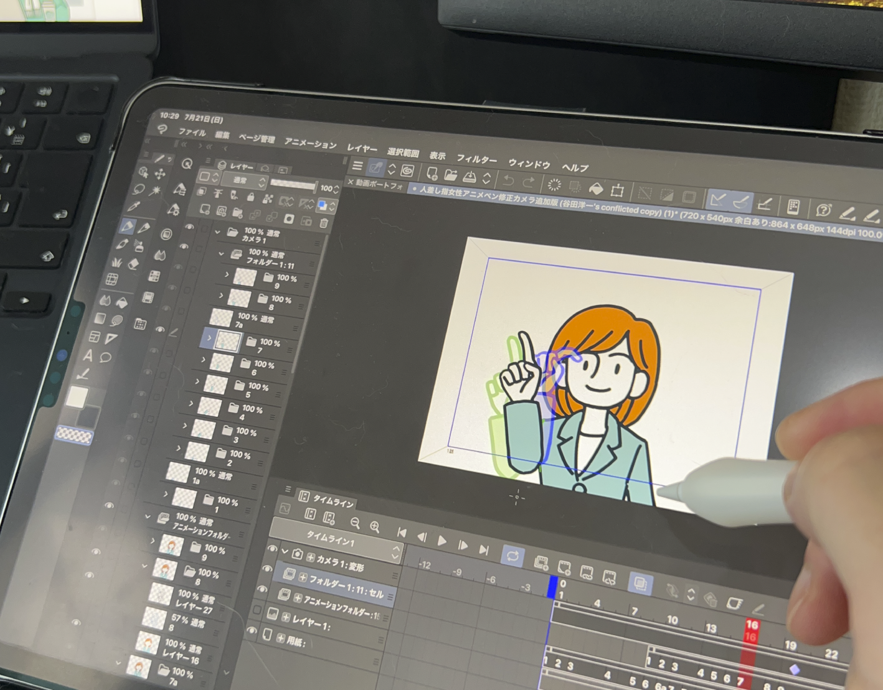Adjust the layer opacity slider
This screenshot has height=690, width=883.
pyautogui.click(x=293, y=185)
